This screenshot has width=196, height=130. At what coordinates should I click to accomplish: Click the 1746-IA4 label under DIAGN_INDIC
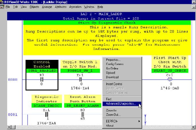click(46, 123)
